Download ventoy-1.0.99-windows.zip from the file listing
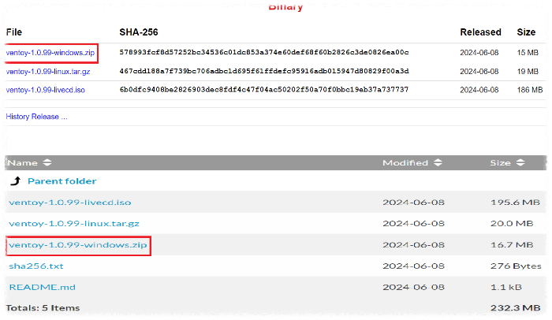The width and height of the screenshot is (552, 320). tap(78, 244)
